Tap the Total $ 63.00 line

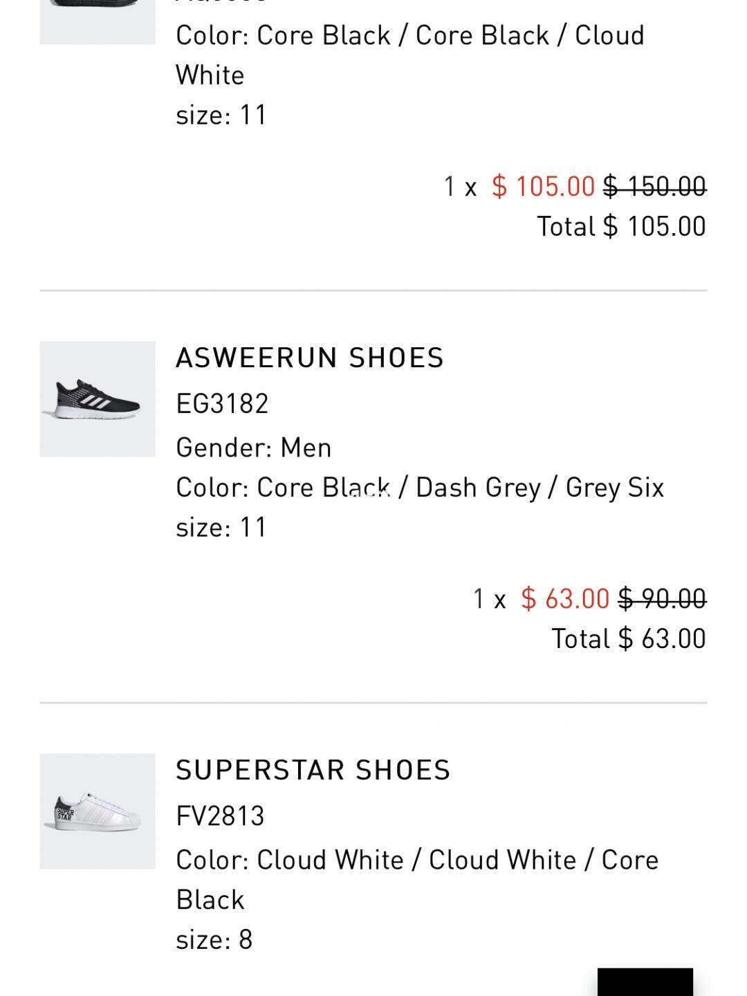629,638
